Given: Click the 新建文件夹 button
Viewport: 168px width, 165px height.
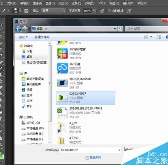Looking at the screenshot, I should pyautogui.click(x=42, y=37).
